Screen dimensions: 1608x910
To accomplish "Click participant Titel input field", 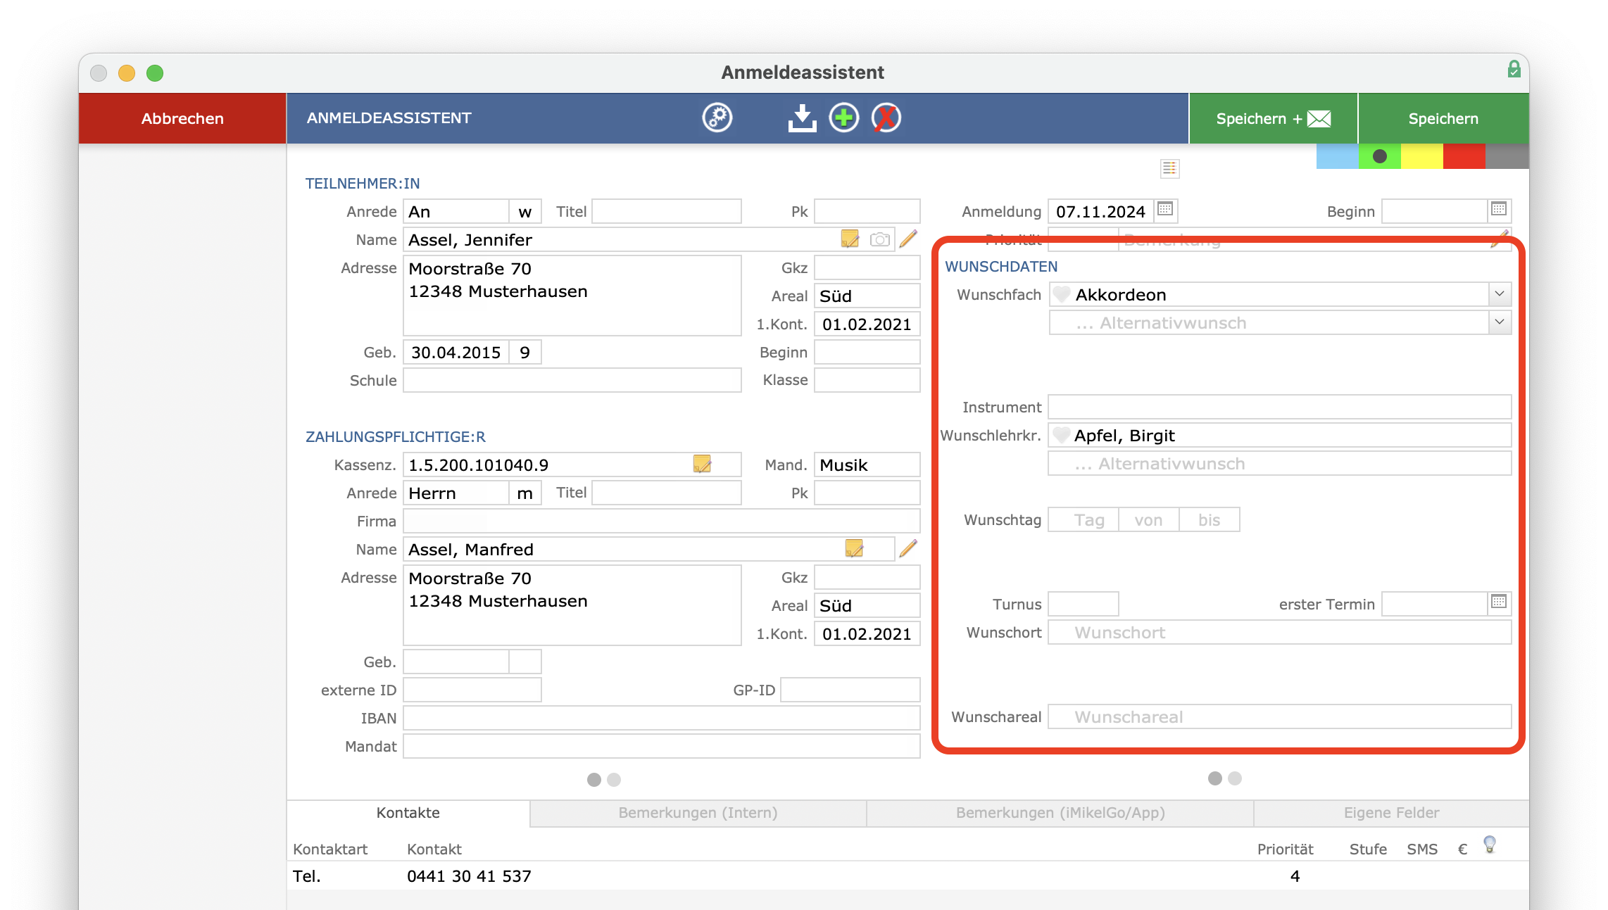I will pyautogui.click(x=667, y=211).
